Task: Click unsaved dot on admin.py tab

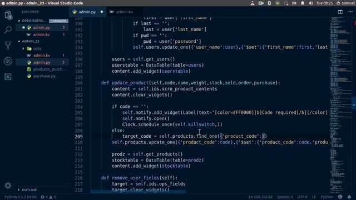Action: 102,12
